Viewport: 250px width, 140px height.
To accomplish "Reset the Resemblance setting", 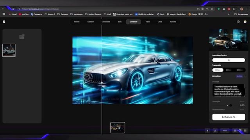I will [x=242, y=110].
